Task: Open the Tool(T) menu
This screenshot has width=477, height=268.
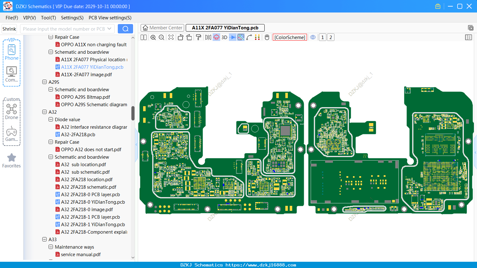Action: tap(49, 18)
